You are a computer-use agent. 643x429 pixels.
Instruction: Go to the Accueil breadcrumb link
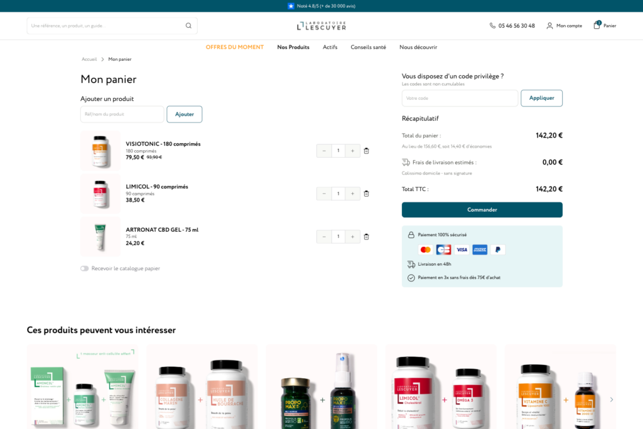[x=89, y=59]
